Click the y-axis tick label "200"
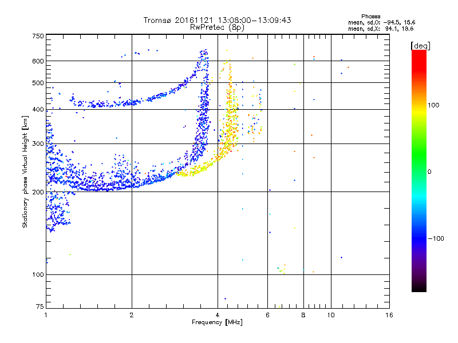This screenshot has width=458, height=343. (38, 192)
